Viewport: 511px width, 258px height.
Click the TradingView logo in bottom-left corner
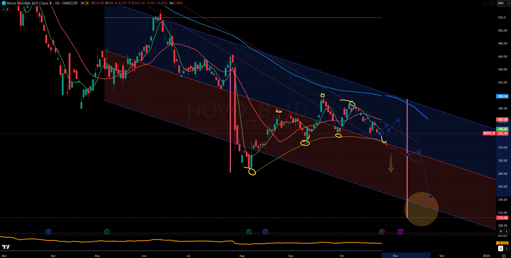tap(6, 247)
